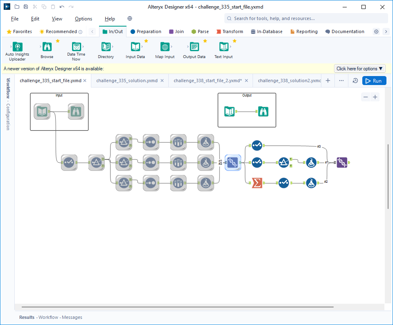
Task: Select the Date Time Now tool
Action: click(76, 47)
